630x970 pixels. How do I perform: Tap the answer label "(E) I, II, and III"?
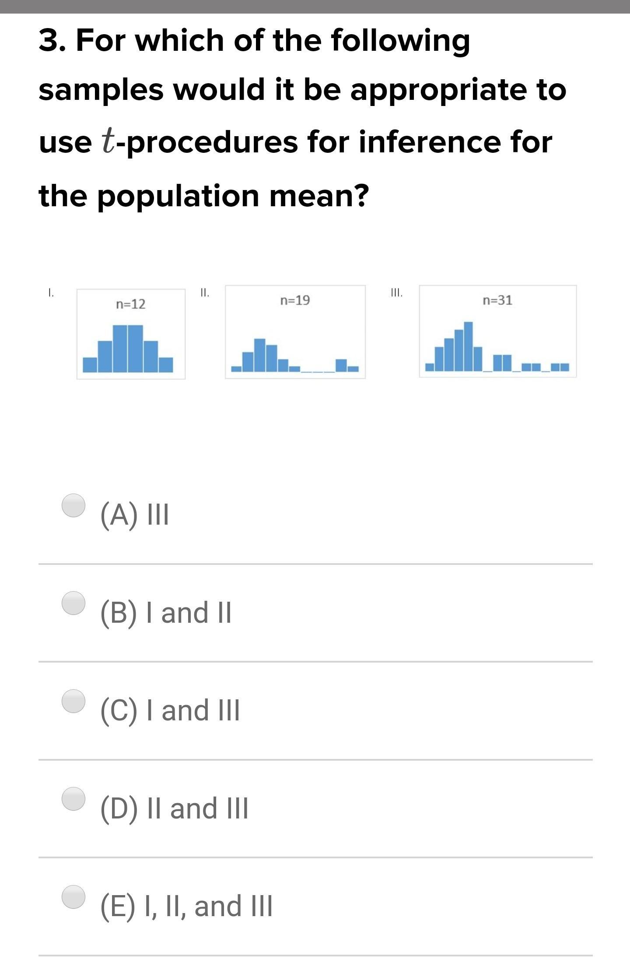point(186,906)
